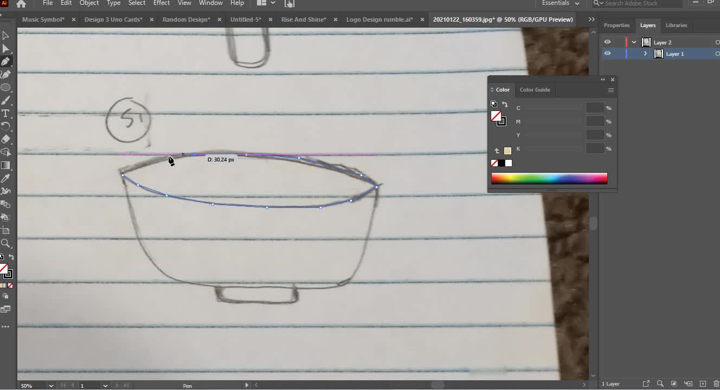Click the Cyan percentage input field
720x390 pixels.
[x=595, y=108]
